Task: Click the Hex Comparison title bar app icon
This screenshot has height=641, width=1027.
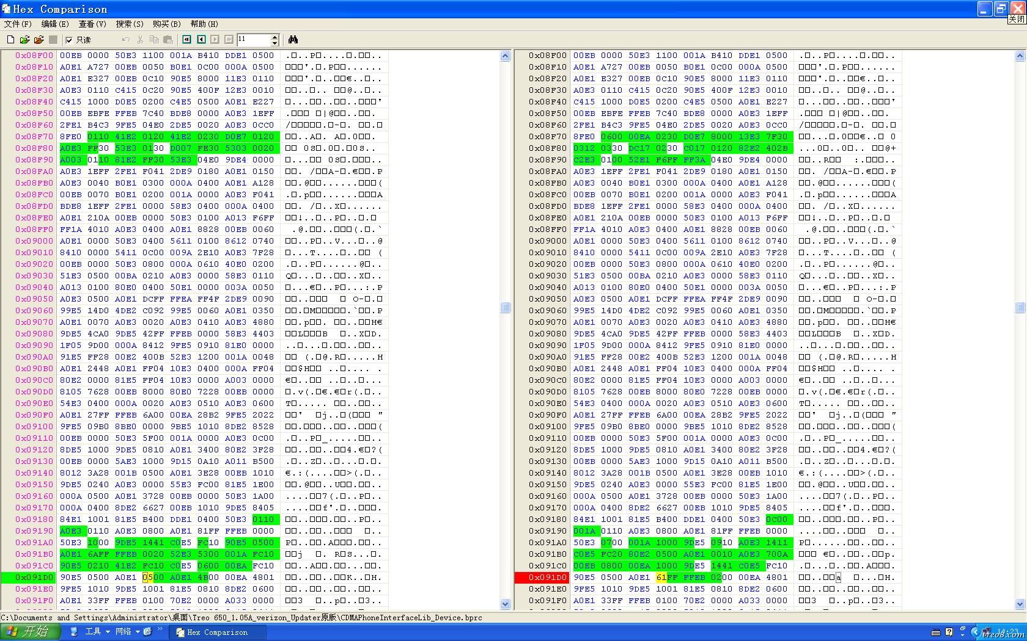Action: pos(6,9)
